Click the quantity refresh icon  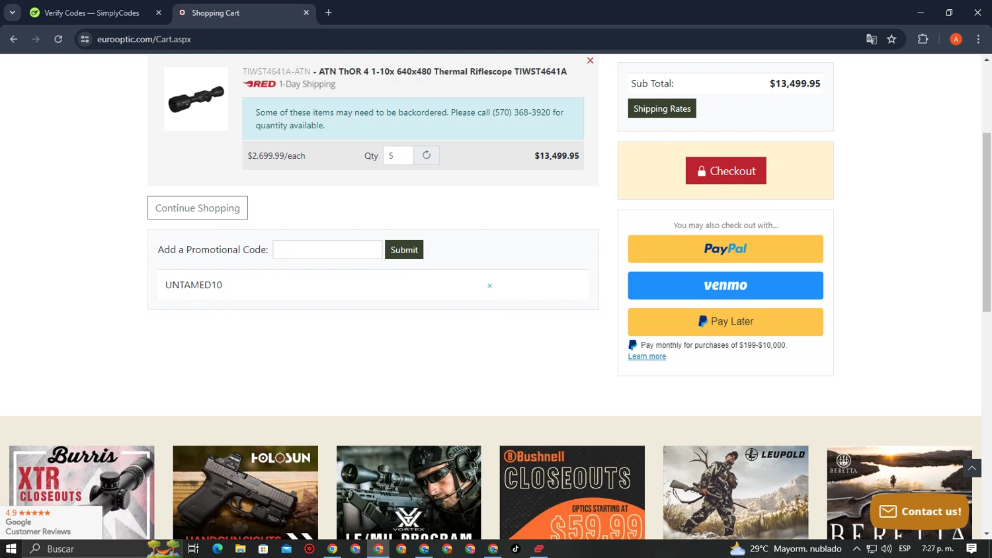(x=427, y=155)
